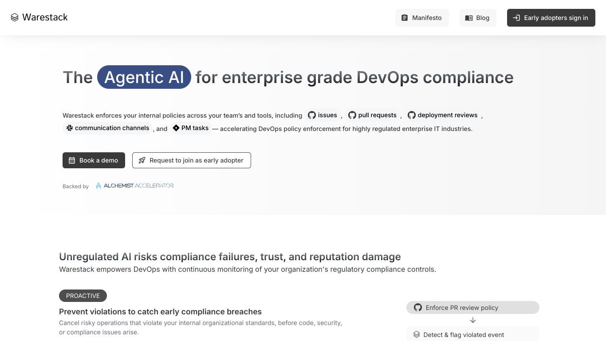Screen dimensions: 606x341
Task: Click the Detect & flag violated event step
Action: [x=473, y=334]
